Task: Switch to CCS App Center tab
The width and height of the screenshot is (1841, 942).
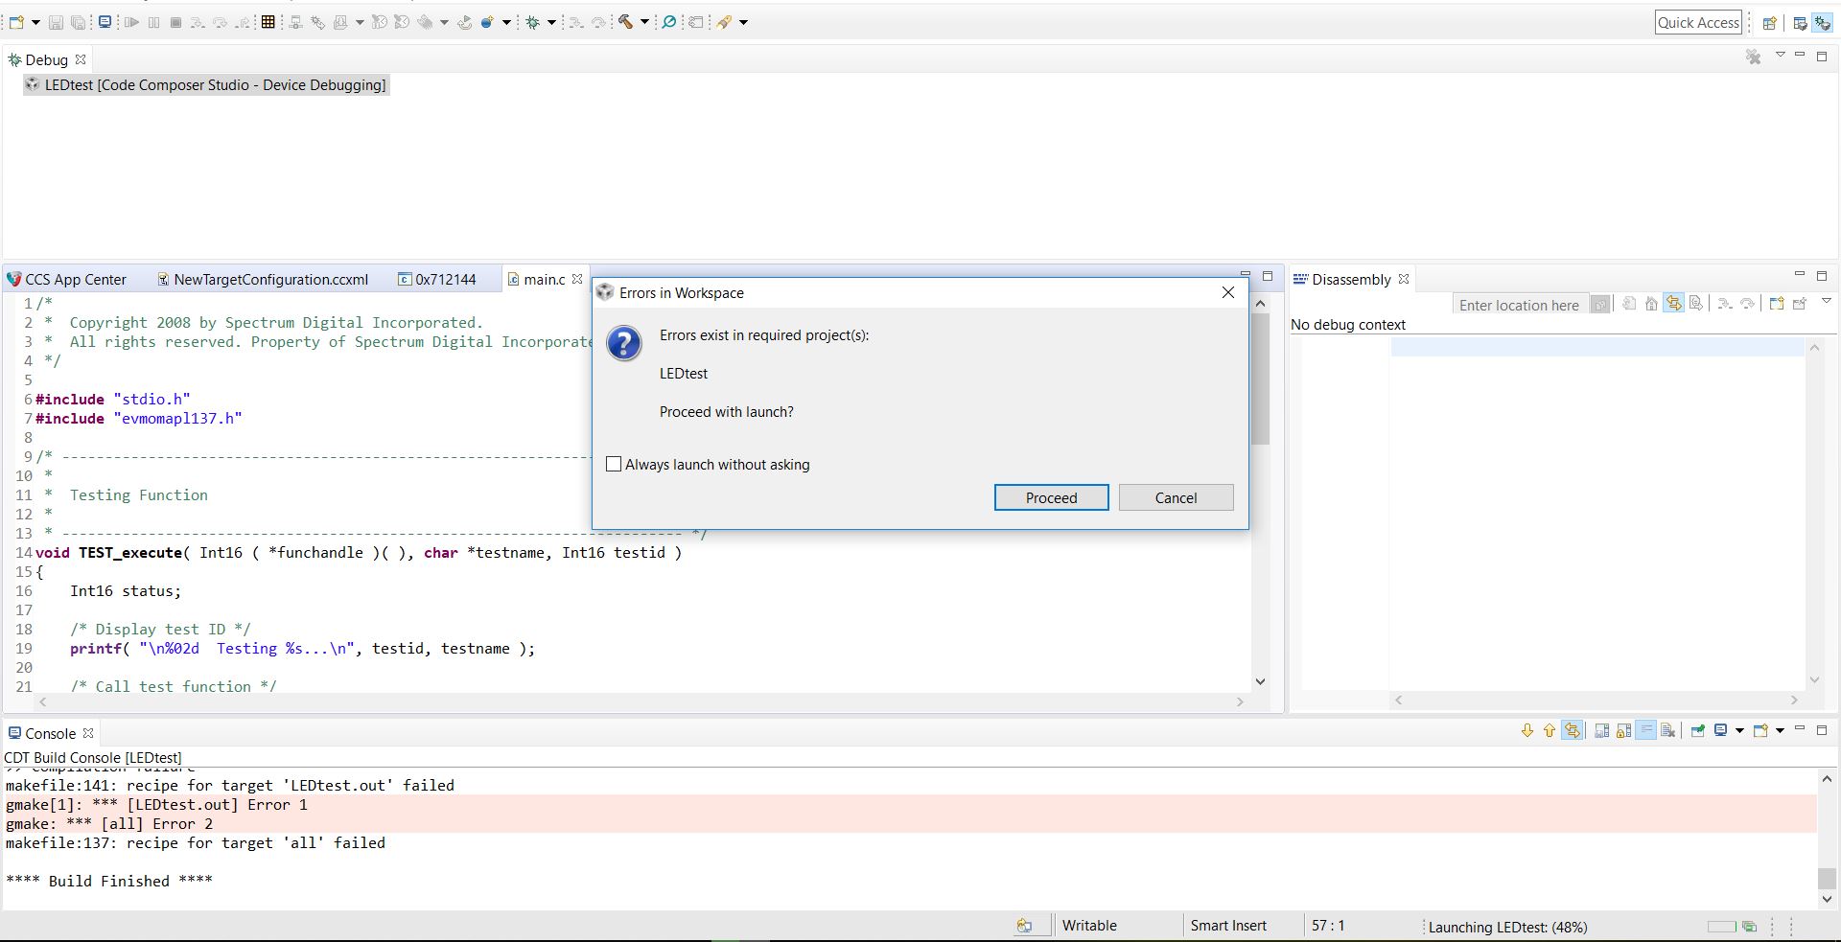Action: (x=67, y=279)
